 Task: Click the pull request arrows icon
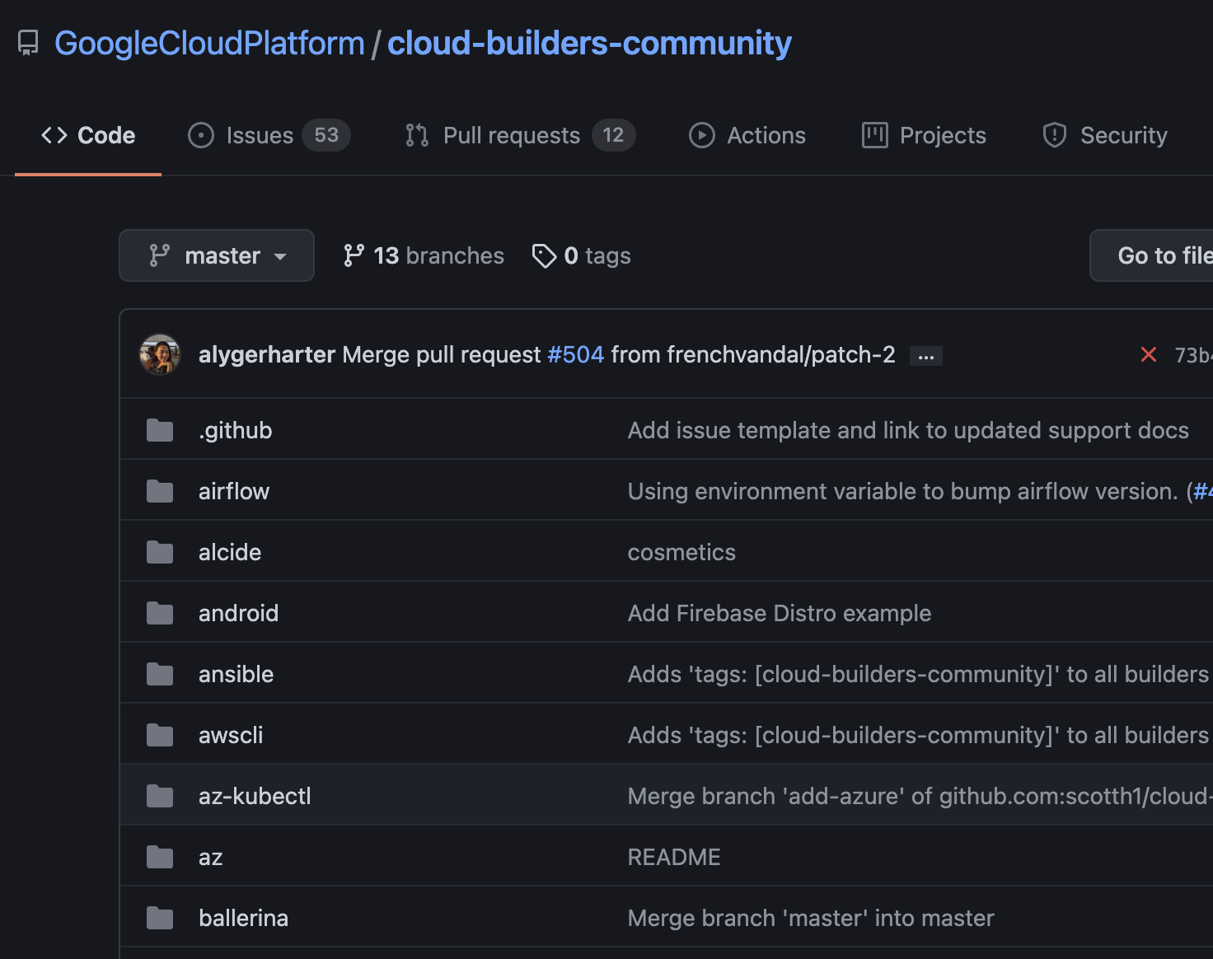click(x=417, y=135)
